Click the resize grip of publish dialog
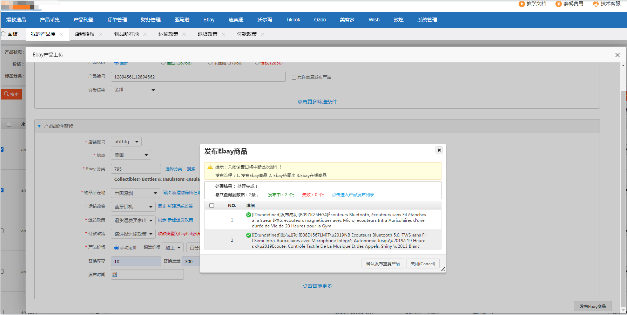 point(443,269)
